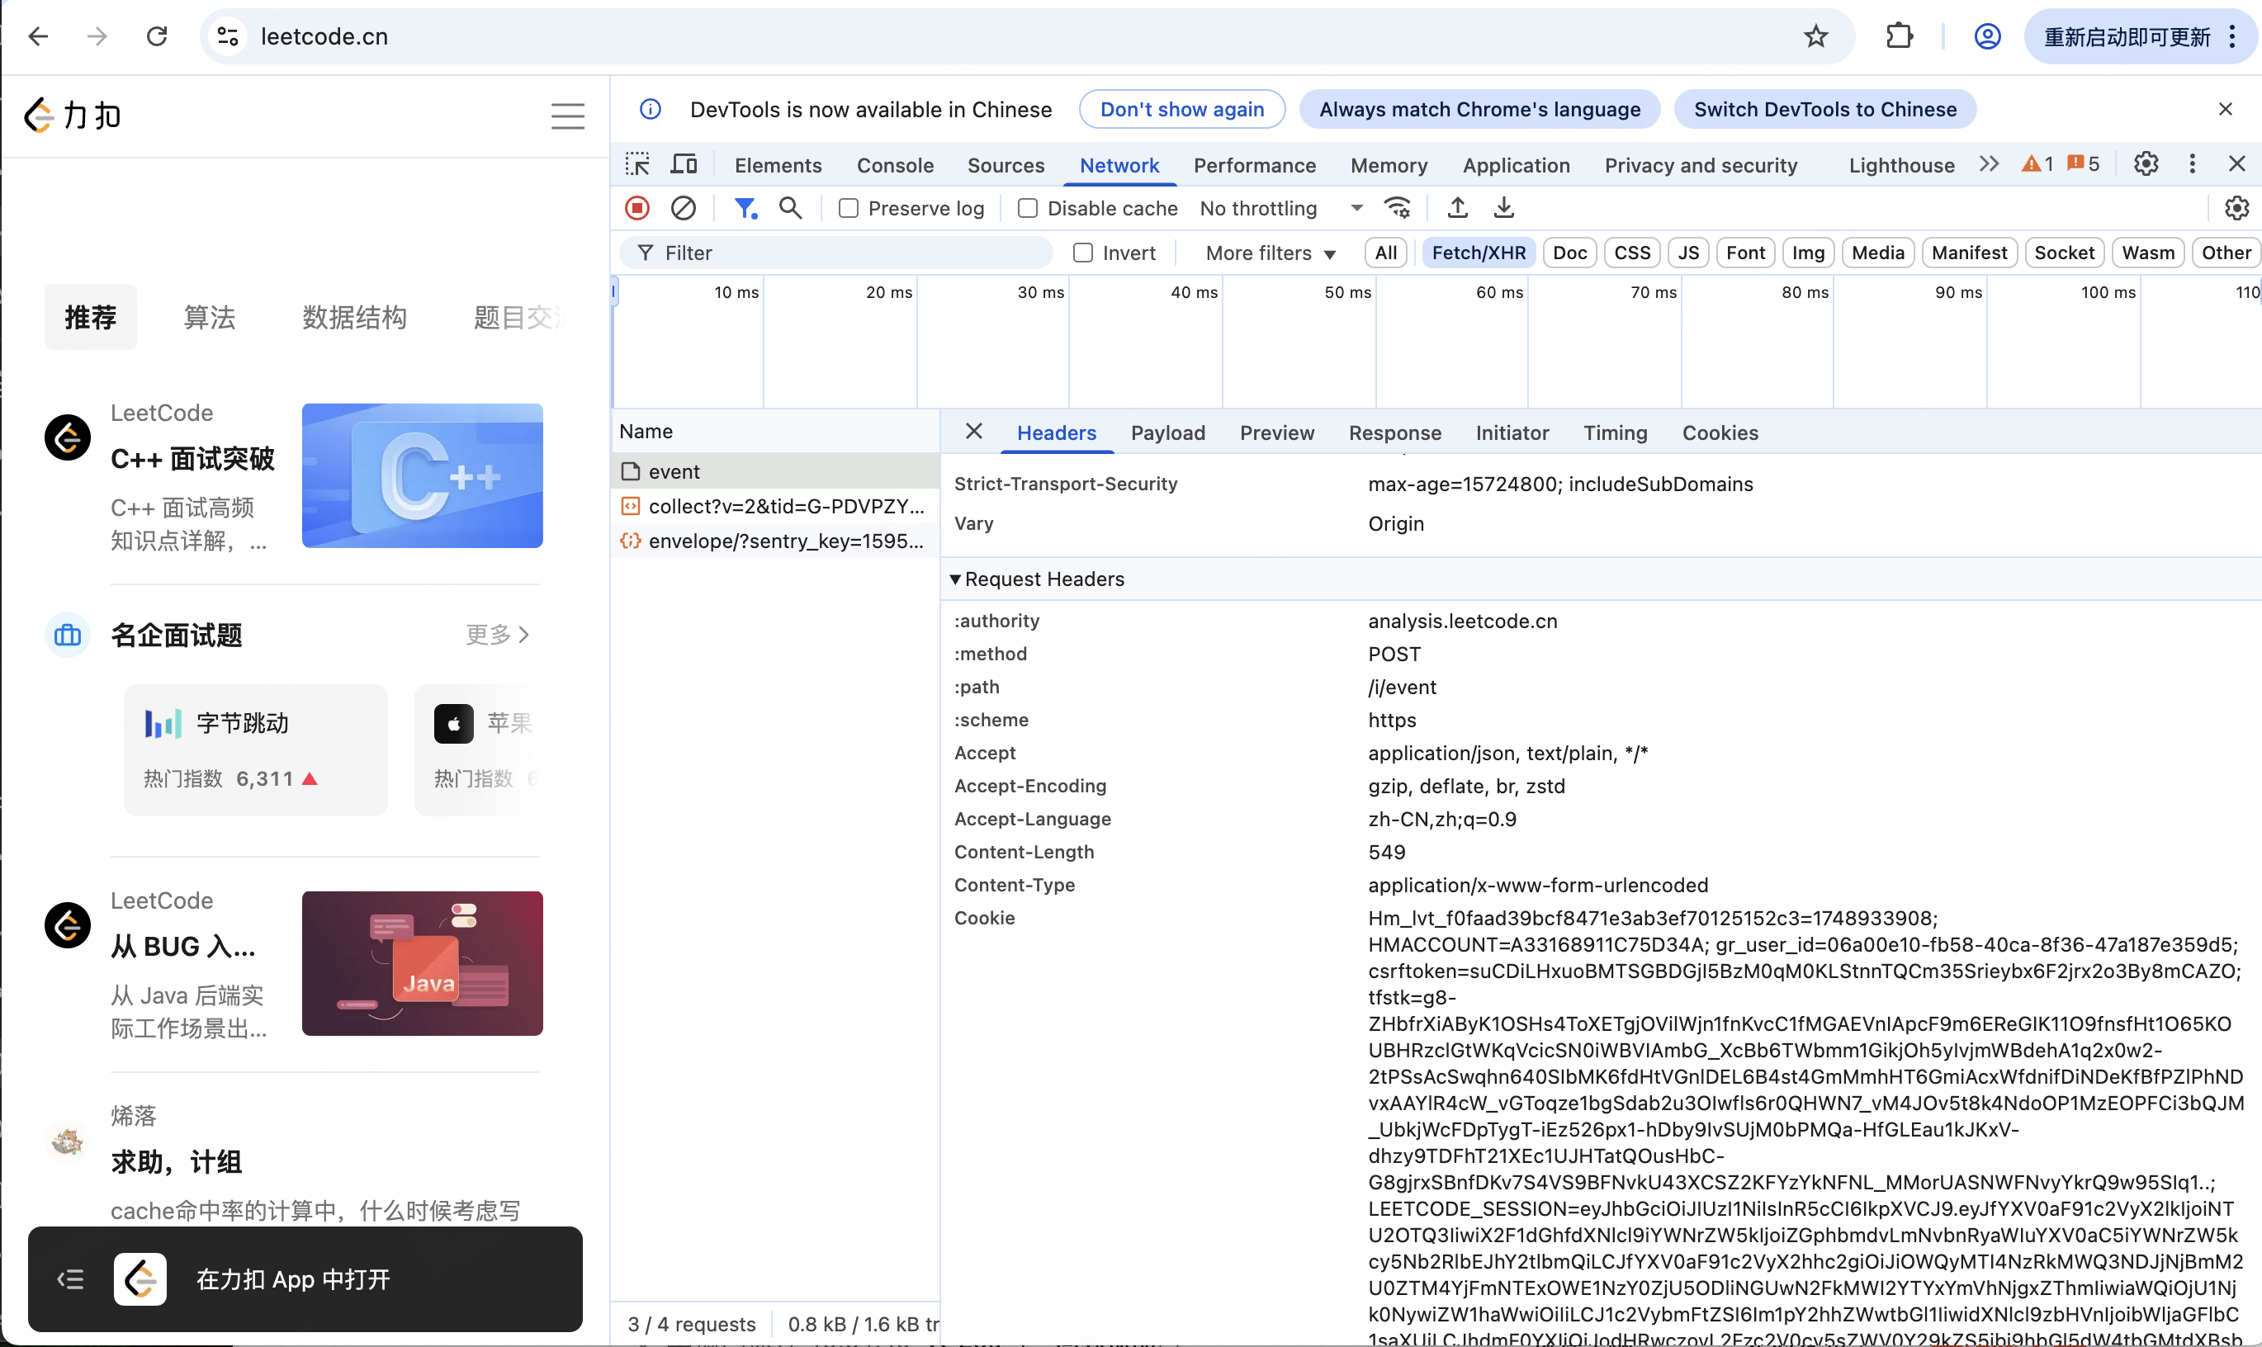
Task: Enable the Preserve log checkbox
Action: pos(848,209)
